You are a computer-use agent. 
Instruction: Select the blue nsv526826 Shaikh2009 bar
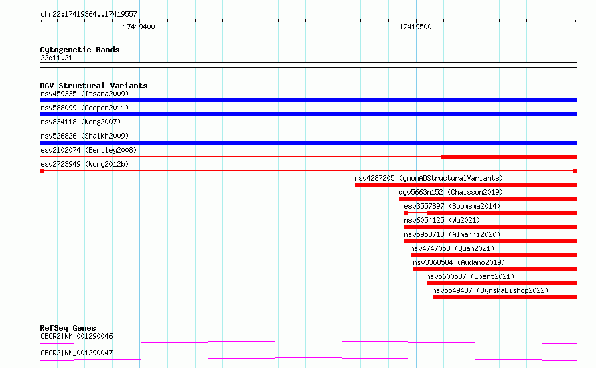(308, 143)
